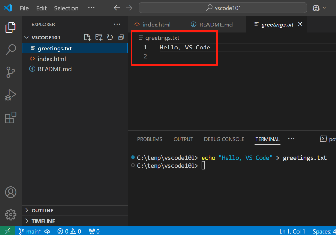Click line number 2 in the editor
The width and height of the screenshot is (336, 235).
(145, 56)
